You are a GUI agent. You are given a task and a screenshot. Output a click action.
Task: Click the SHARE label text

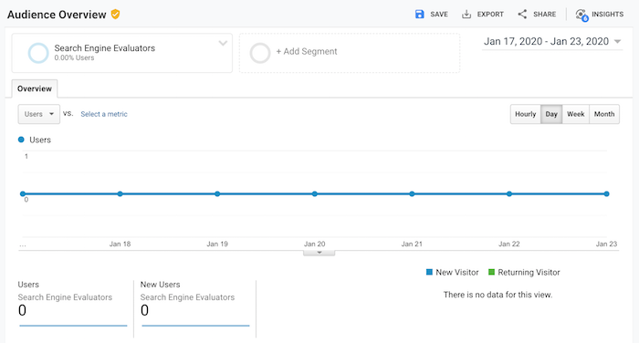pos(544,15)
